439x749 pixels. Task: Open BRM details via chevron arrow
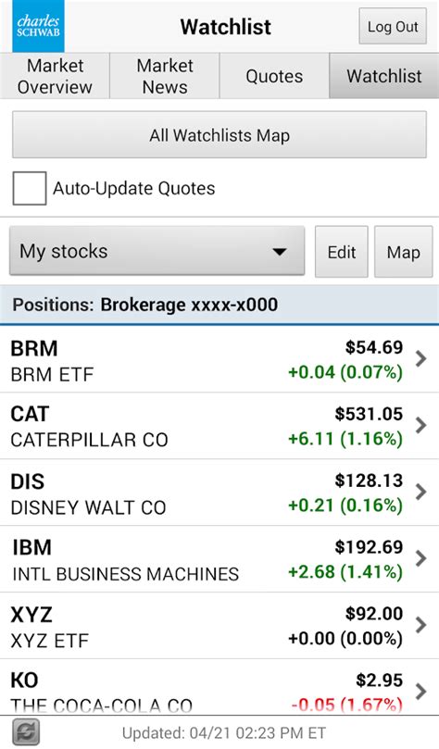tap(420, 358)
